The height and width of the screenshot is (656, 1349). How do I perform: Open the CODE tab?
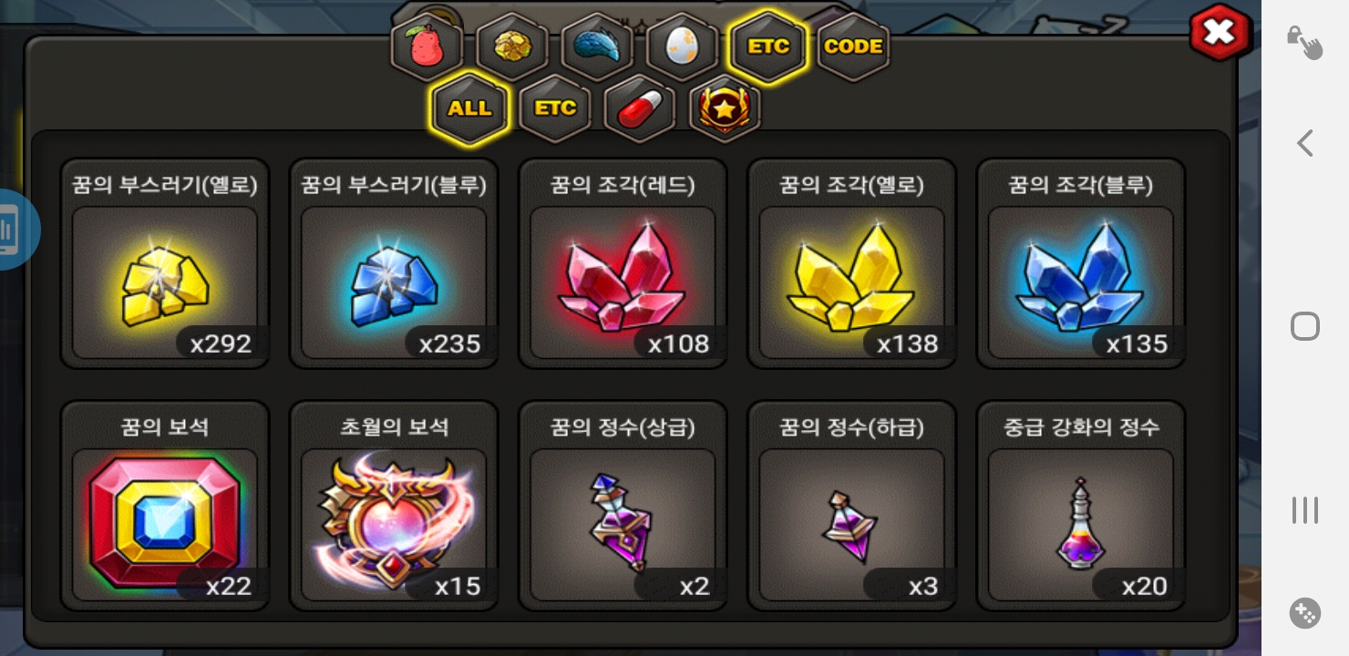click(x=853, y=47)
